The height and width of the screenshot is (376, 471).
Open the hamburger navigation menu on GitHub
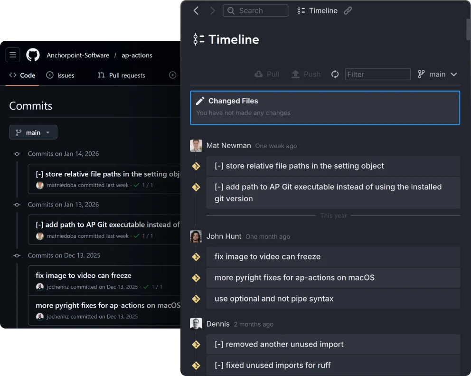coord(12,55)
